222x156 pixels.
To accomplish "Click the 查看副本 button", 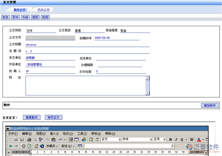I will [x=32, y=117].
